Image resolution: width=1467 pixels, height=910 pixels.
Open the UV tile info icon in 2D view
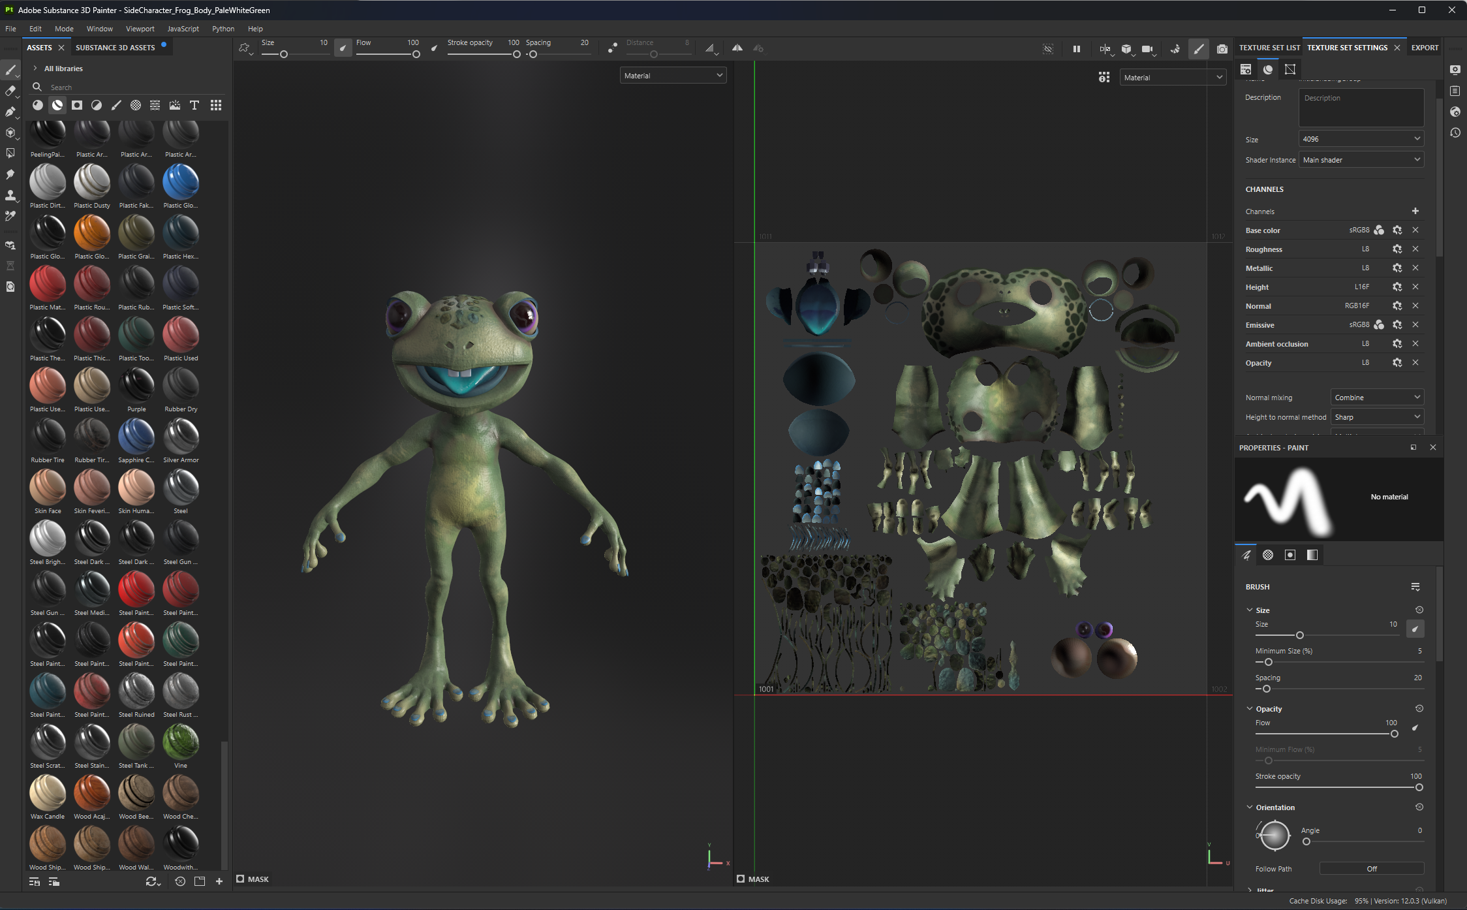click(1104, 77)
